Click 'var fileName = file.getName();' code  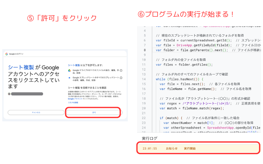188,89
